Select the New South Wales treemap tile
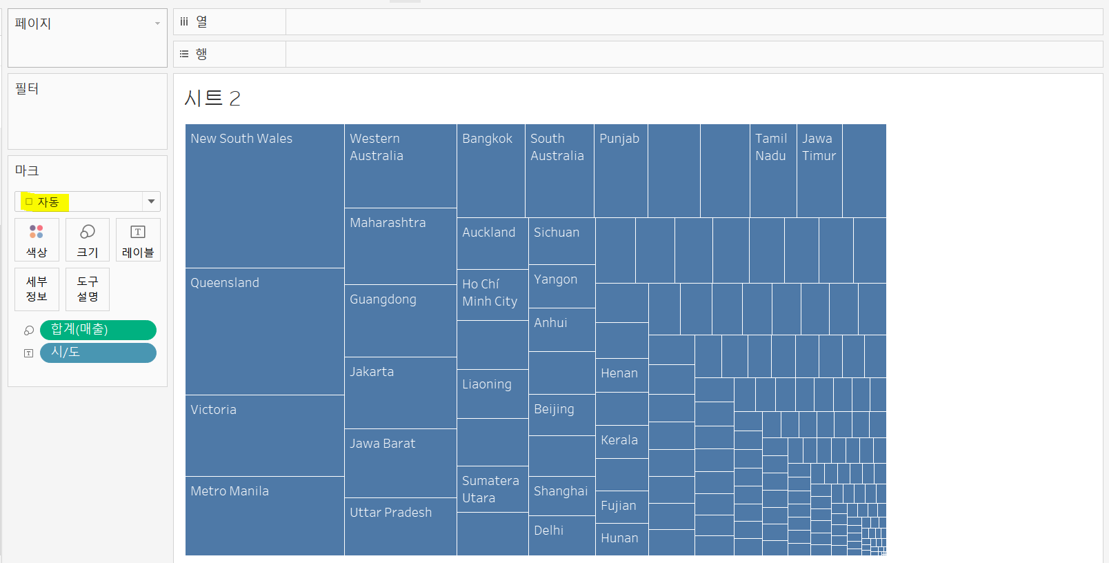Viewport: 1109px width, 563px height. 265,196
